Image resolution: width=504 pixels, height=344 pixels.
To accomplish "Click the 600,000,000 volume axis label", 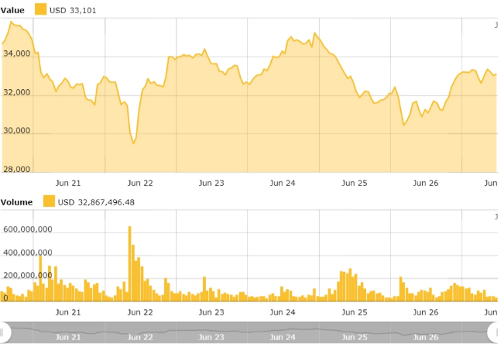I will [28, 229].
